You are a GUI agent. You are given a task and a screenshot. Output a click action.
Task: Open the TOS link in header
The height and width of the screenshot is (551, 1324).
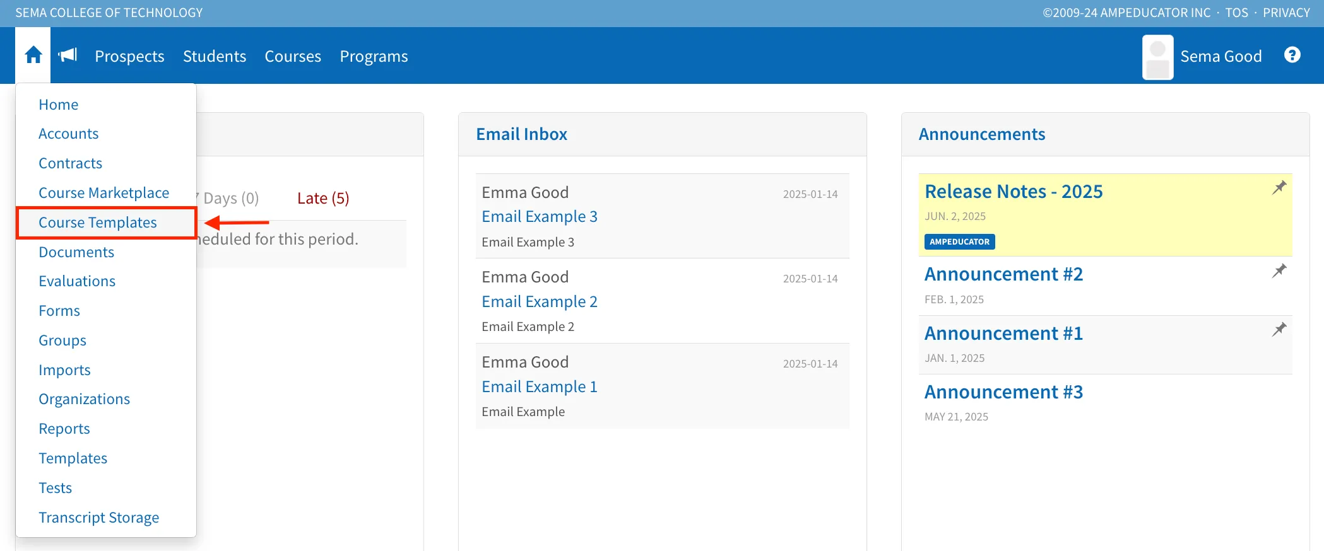click(1236, 13)
